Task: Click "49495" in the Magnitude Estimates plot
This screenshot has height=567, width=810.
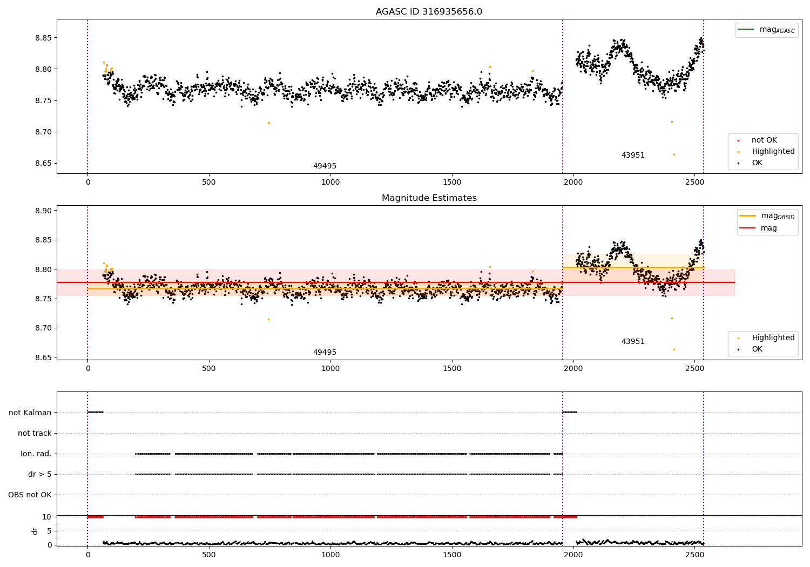Action: pyautogui.click(x=325, y=353)
